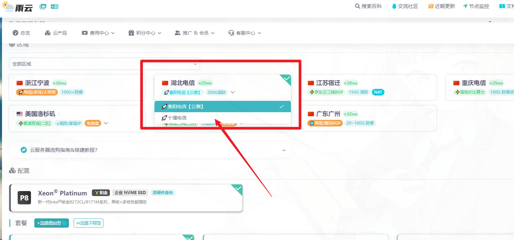514x240 pixels.
Task: Open the image gallery icon in header
Action: [43, 6]
